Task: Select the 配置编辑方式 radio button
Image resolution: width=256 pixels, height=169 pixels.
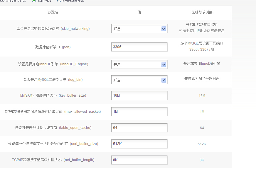Action: (x=59, y=1)
